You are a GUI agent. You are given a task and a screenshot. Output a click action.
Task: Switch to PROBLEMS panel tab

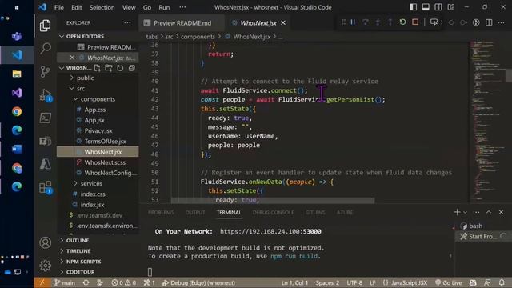coord(161,212)
